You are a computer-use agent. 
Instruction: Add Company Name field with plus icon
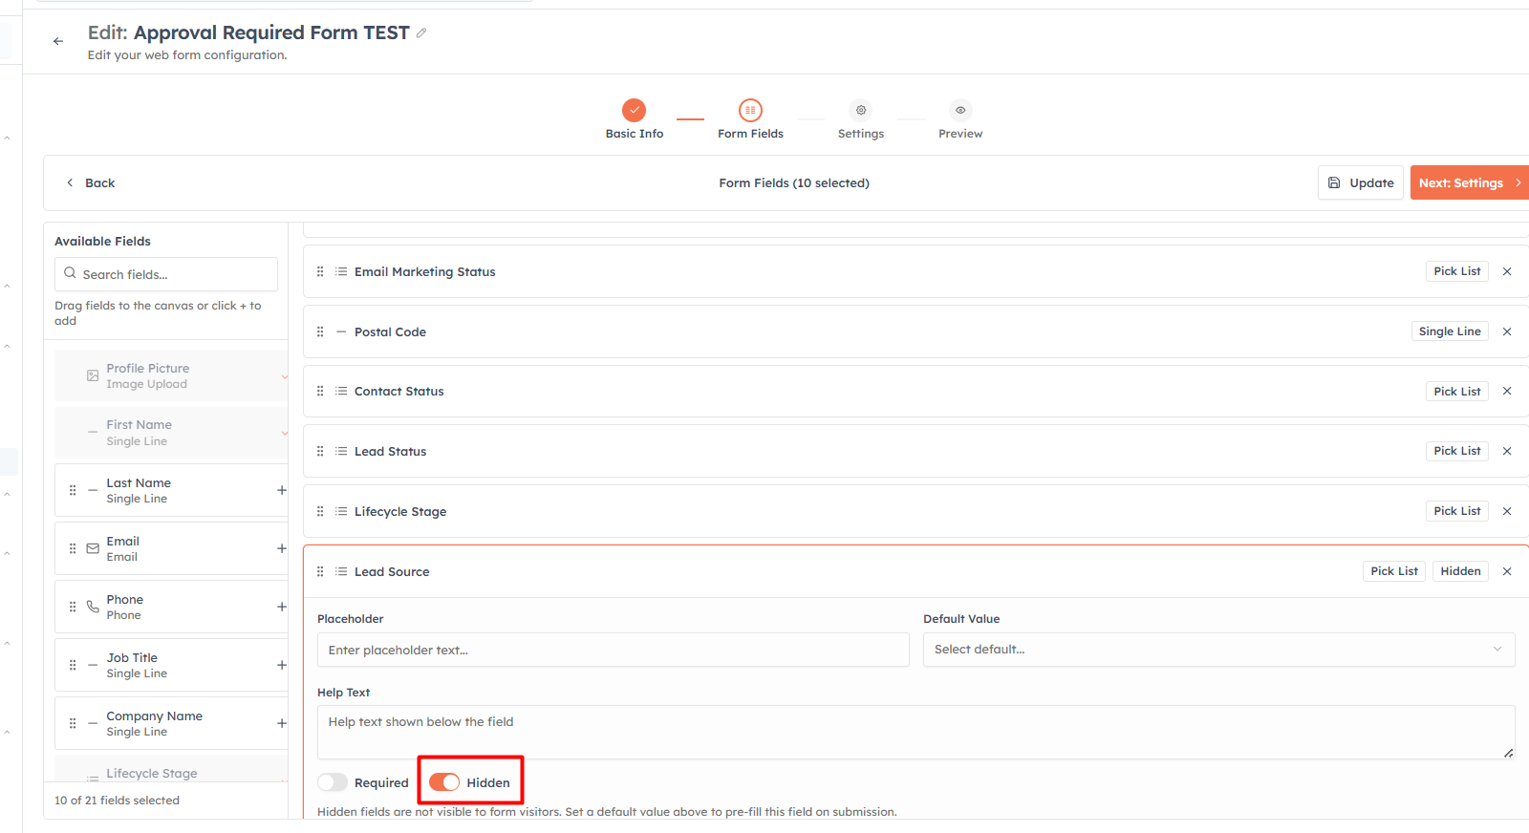(282, 723)
